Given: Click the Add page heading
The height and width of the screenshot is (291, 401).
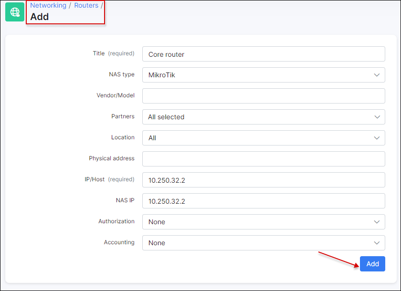Looking at the screenshot, I should pos(39,17).
